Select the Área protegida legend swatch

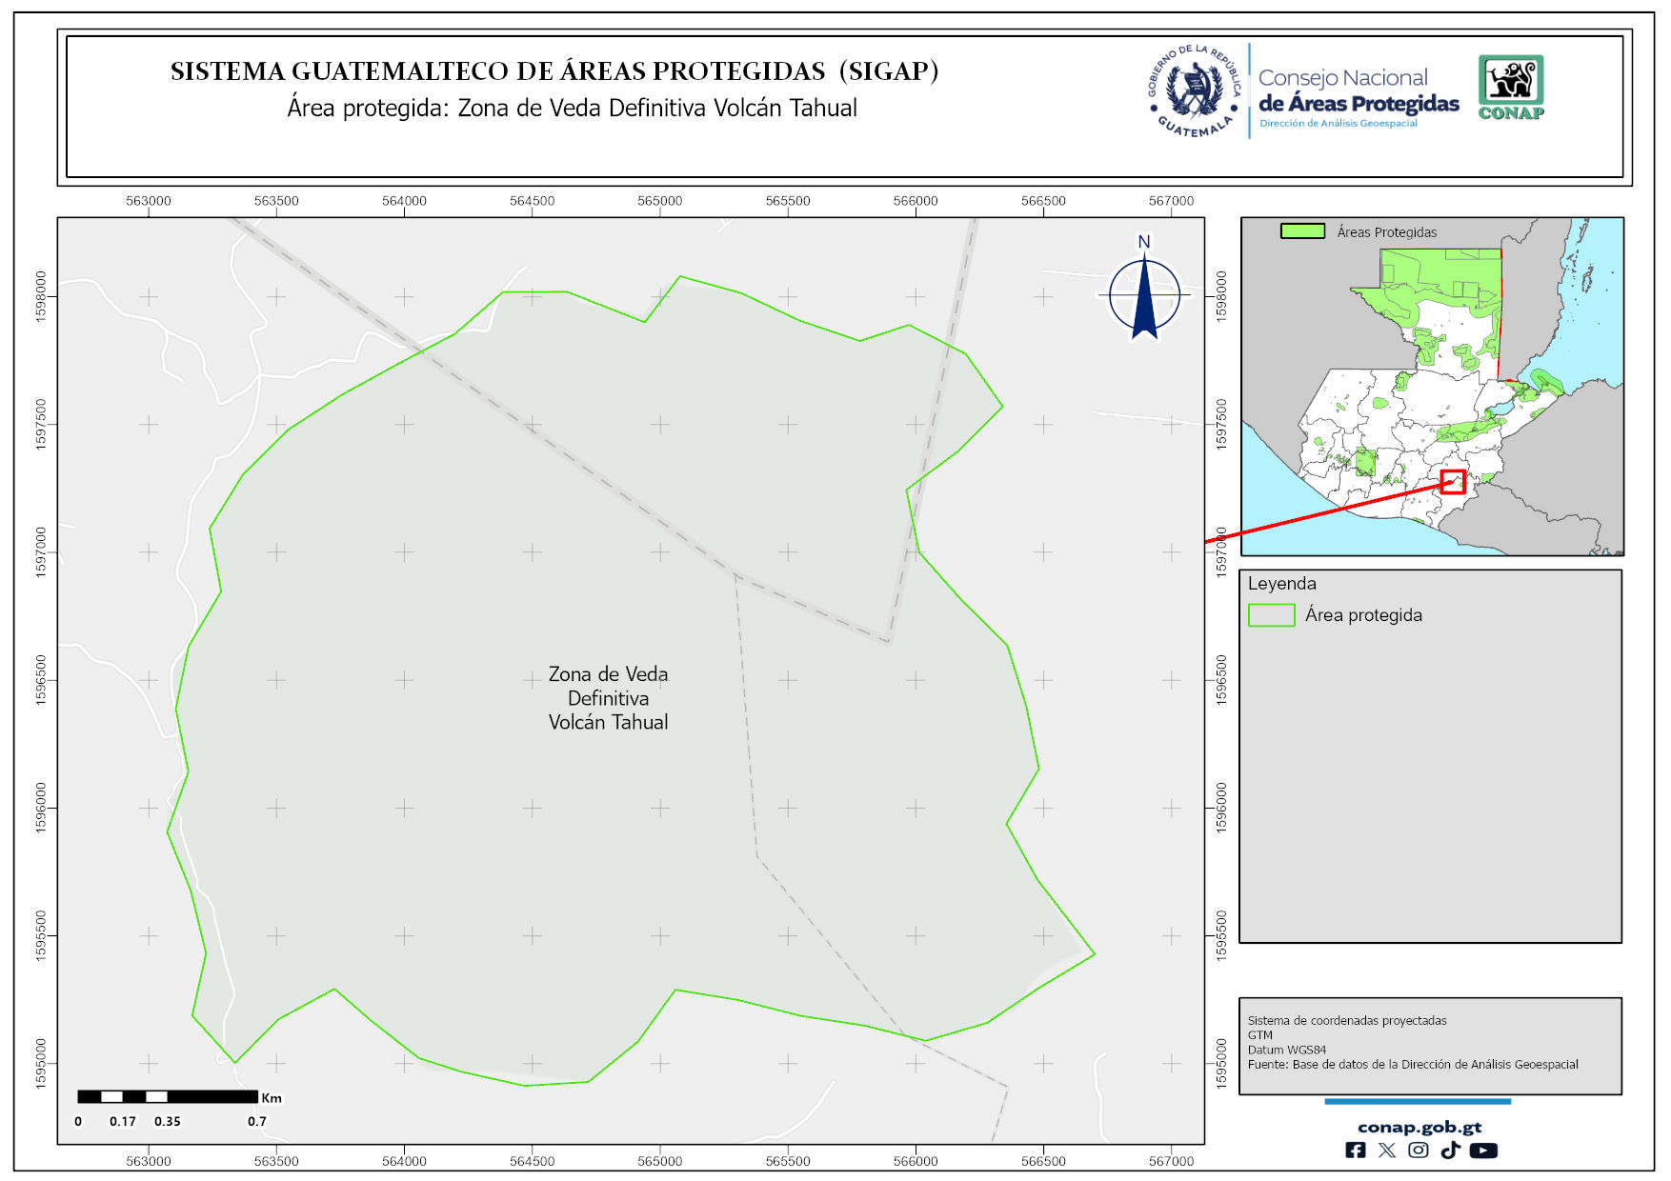[1271, 615]
